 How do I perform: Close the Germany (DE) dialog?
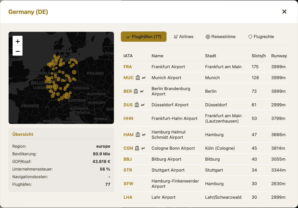pos(284,12)
